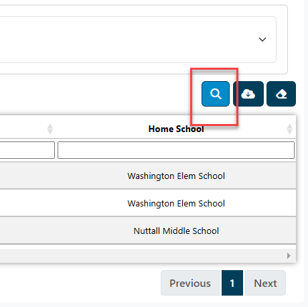
Task: Select the second Washington Elem School row
Action: pyautogui.click(x=148, y=203)
